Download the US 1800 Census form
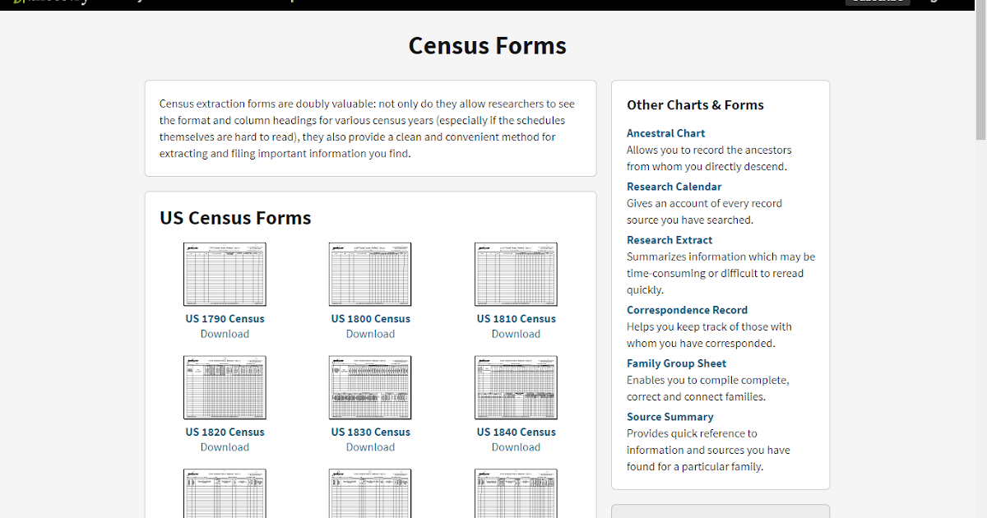Screen dimensions: 987x518 (370, 333)
